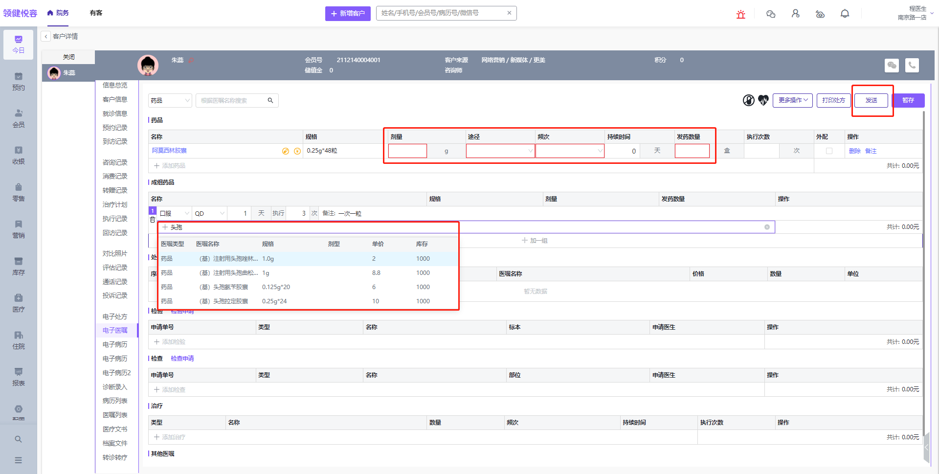Viewport: 939px width, 474px height.
Task: Open 住院 in the left sidebar
Action: coord(19,340)
